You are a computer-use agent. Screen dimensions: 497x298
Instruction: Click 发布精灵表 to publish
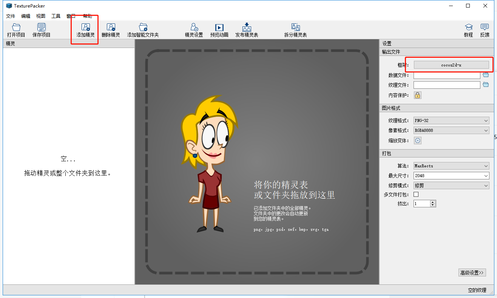(x=247, y=29)
